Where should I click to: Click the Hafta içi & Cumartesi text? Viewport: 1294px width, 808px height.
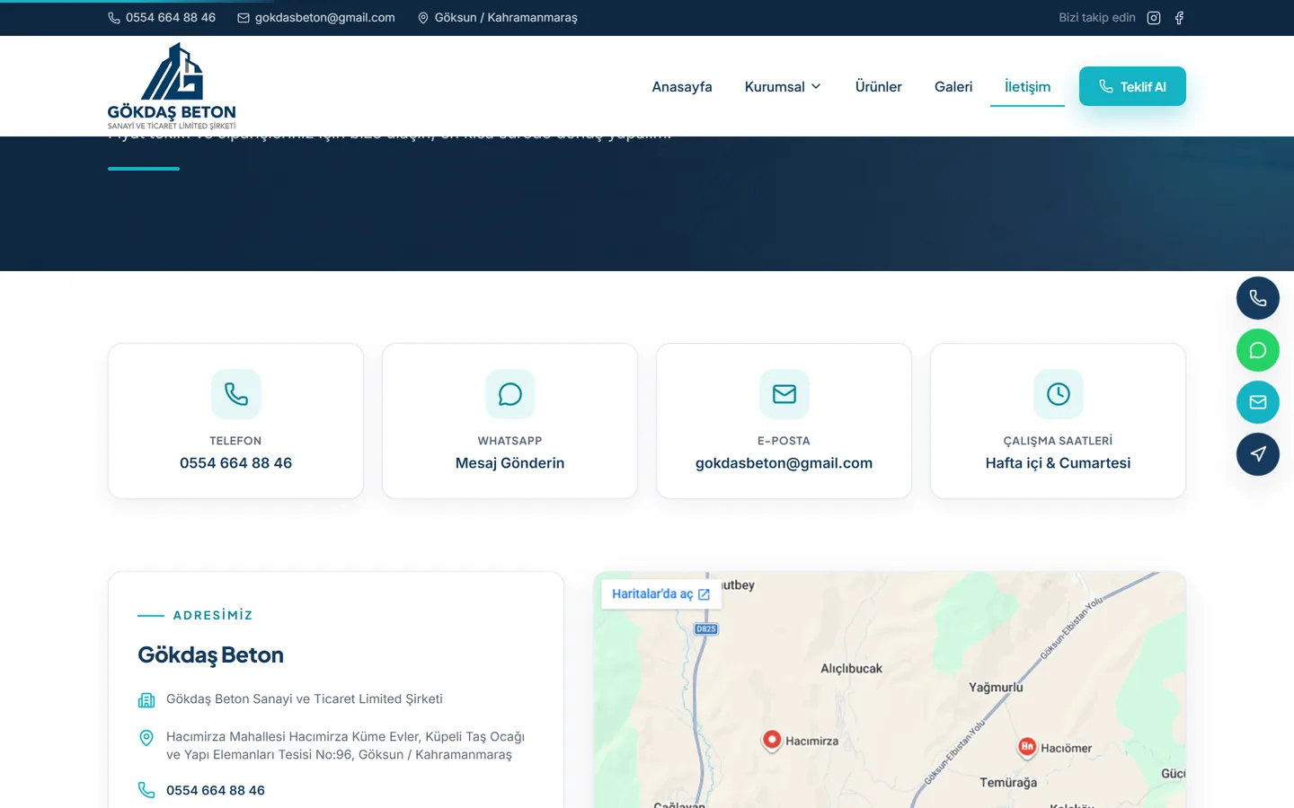[1059, 463]
